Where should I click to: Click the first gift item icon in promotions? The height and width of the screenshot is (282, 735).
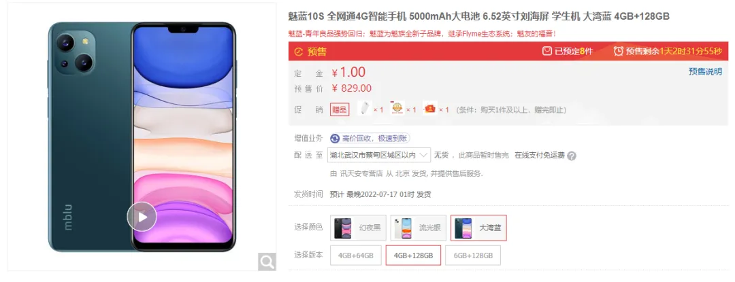coord(364,109)
